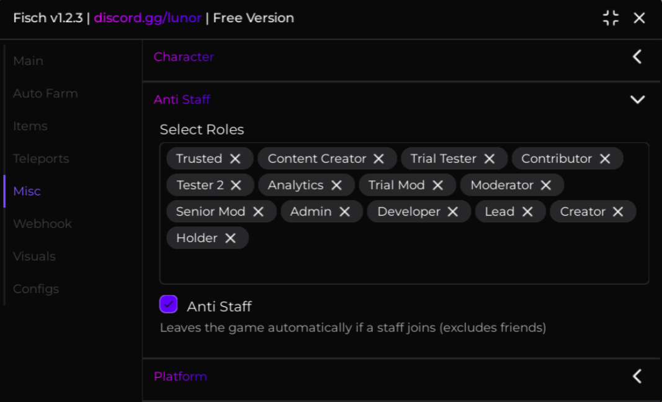Remove the Holder role tag

(231, 238)
